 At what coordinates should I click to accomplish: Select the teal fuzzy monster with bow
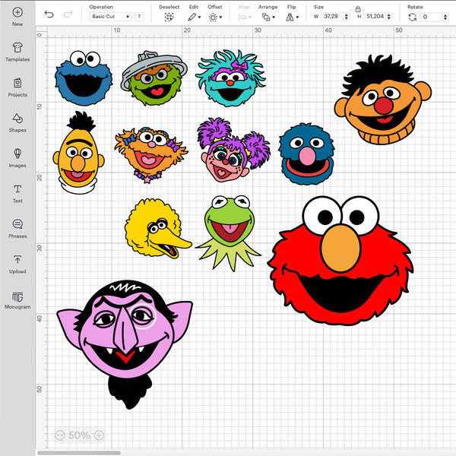(230, 78)
